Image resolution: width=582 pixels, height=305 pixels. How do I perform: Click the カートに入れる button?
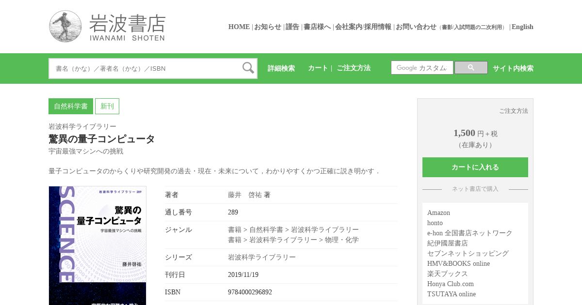point(475,167)
